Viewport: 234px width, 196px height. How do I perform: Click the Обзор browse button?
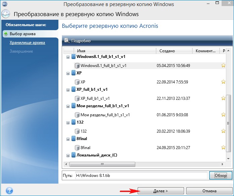tap(221, 176)
